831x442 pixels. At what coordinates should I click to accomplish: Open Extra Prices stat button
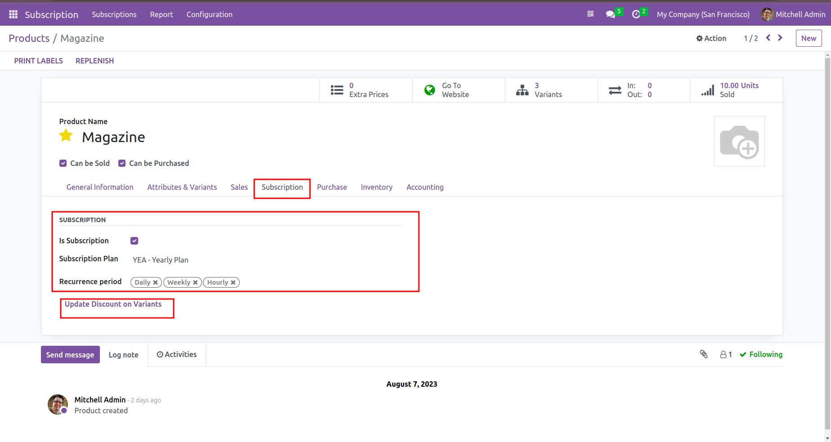coord(366,90)
